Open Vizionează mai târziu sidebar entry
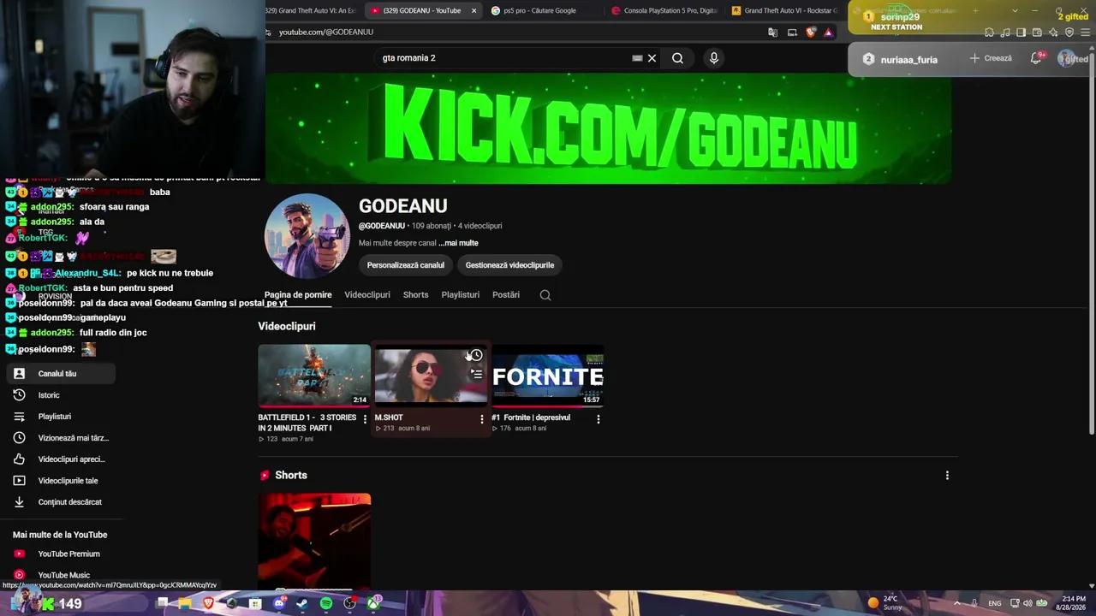 (x=60, y=438)
